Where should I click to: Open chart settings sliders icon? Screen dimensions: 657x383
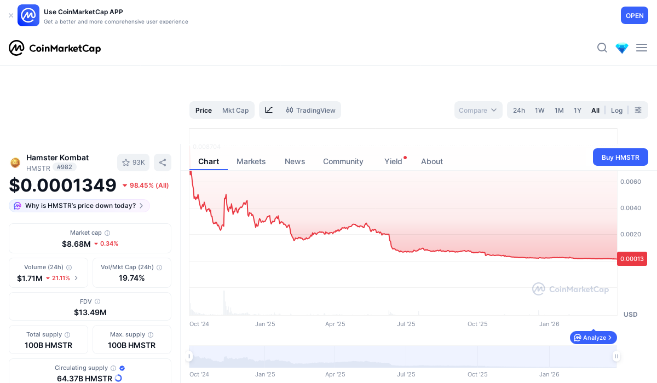[638, 110]
